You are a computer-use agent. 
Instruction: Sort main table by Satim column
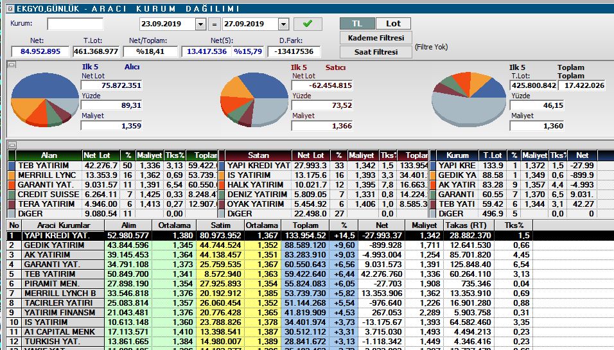point(220,225)
